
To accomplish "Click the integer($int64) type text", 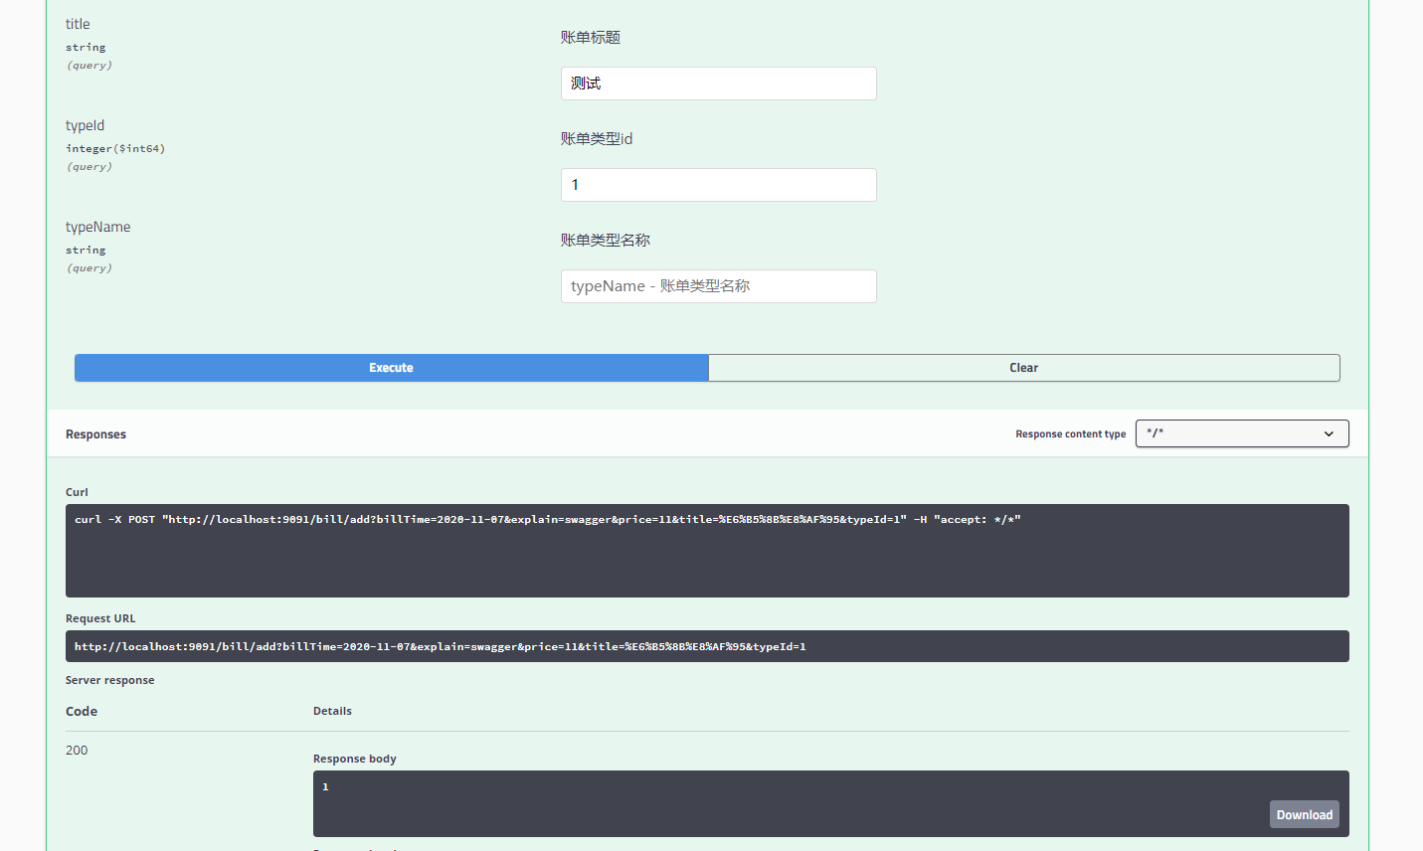I will point(115,148).
